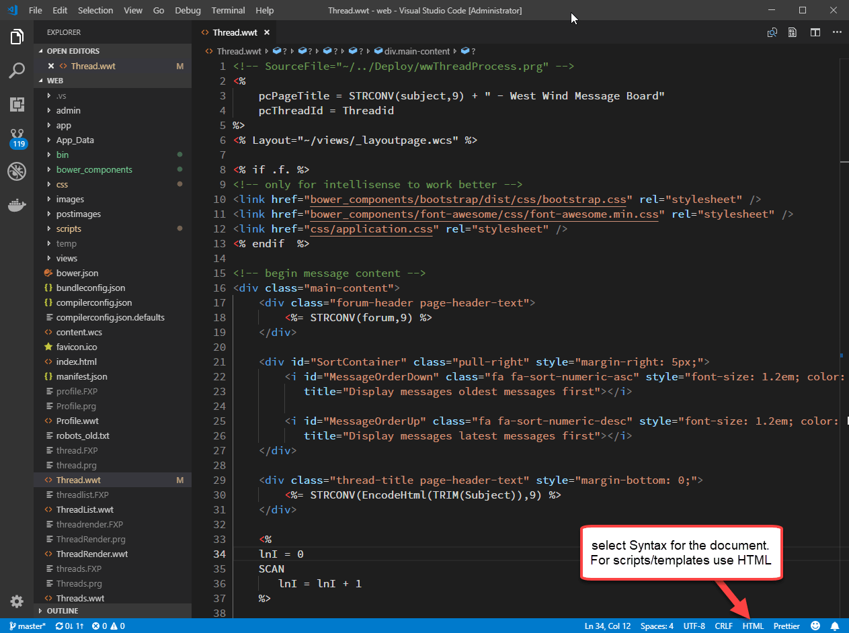Viewport: 849px width, 633px height.
Task: Open the Manage gear menu
Action: [x=17, y=601]
